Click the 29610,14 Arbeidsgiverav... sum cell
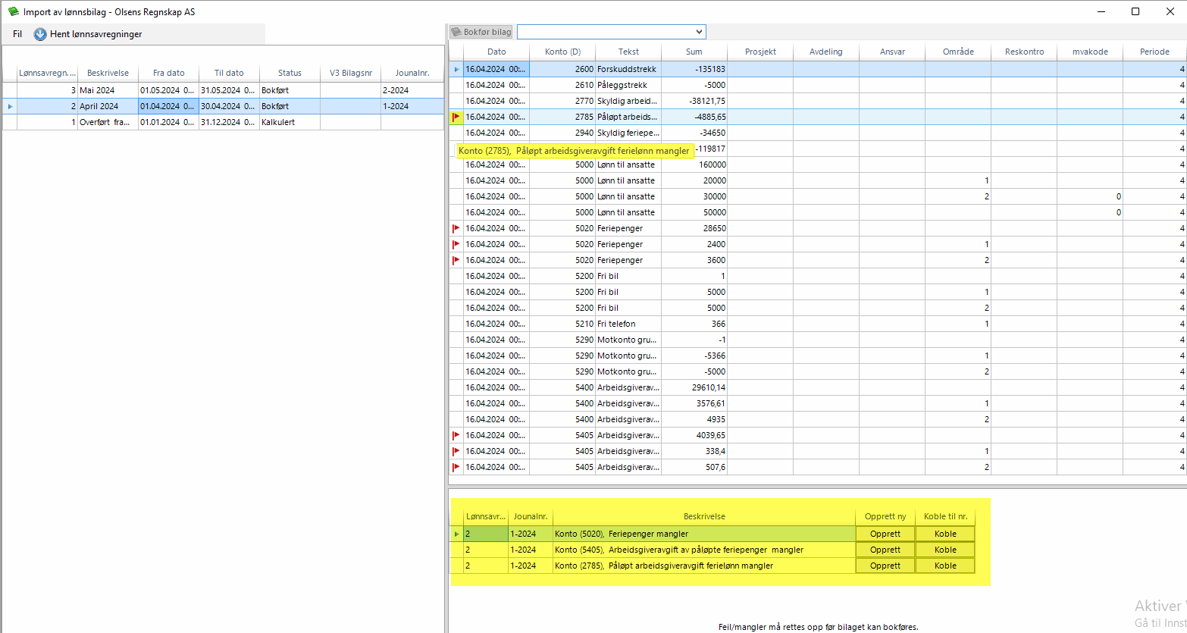 [x=694, y=387]
